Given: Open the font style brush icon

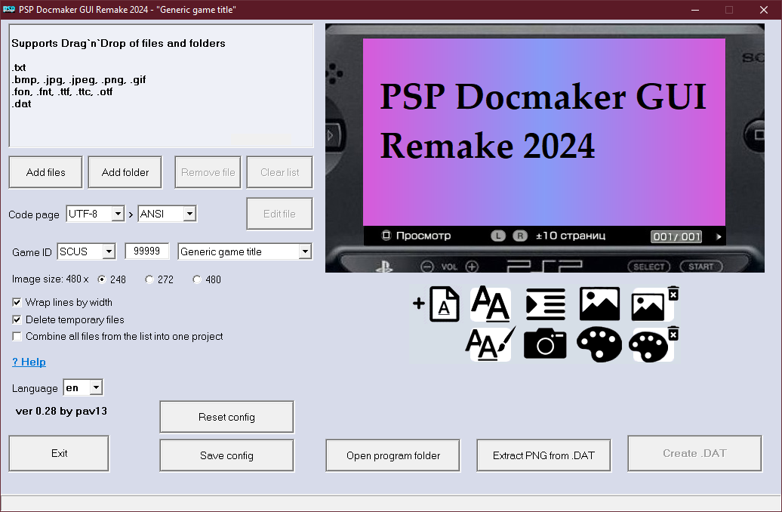Looking at the screenshot, I should point(491,345).
